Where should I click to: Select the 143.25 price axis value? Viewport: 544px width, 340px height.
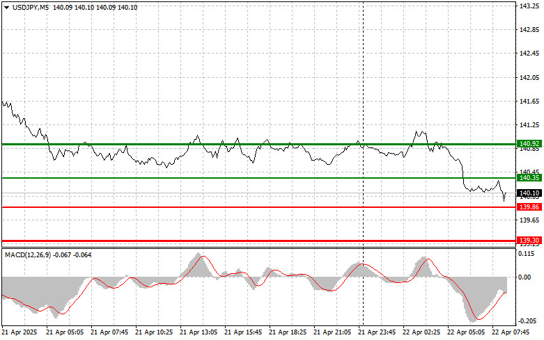(529, 6)
